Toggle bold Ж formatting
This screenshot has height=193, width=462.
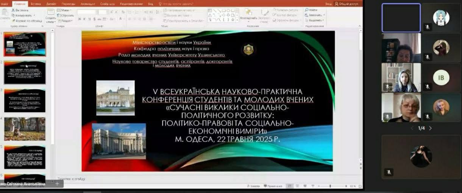coord(80,19)
